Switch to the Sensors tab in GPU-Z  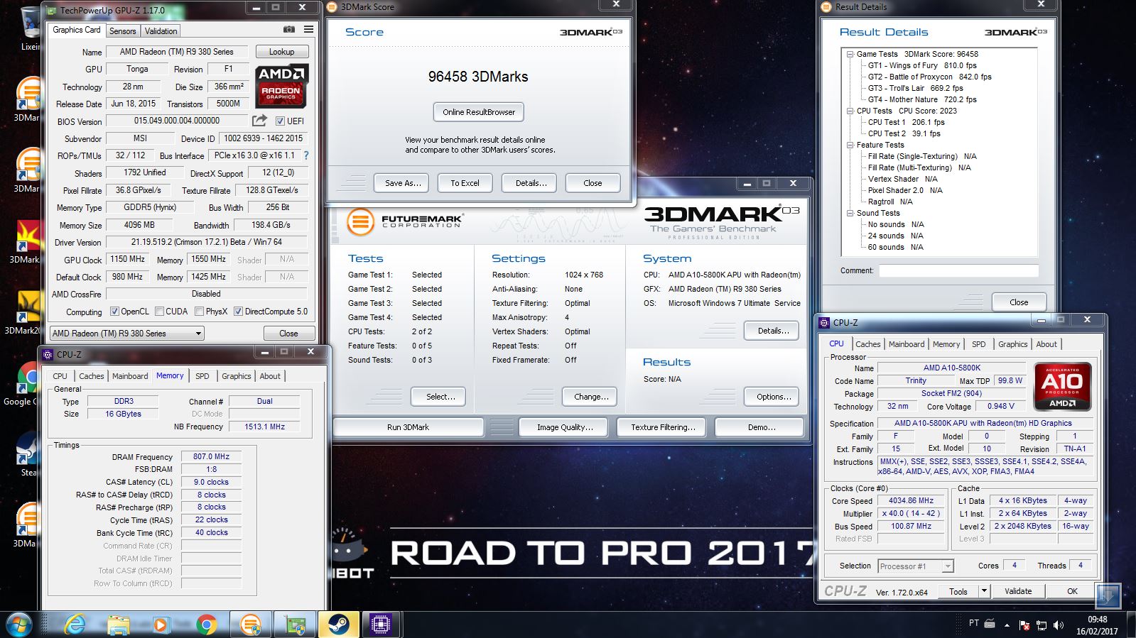point(122,31)
